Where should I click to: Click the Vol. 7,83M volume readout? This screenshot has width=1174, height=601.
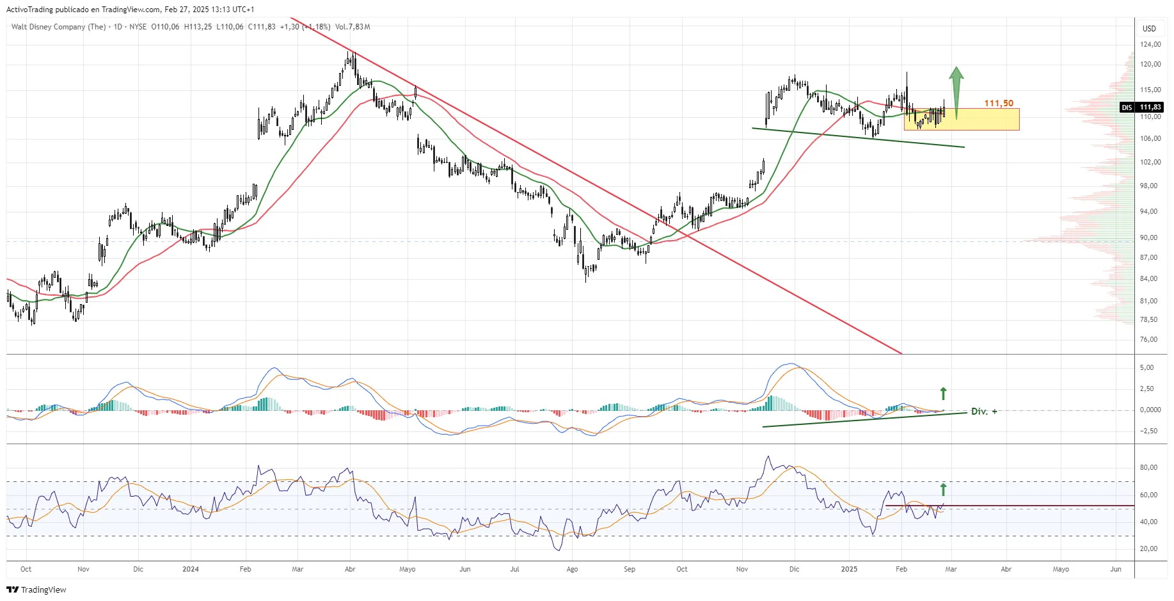[x=353, y=27]
